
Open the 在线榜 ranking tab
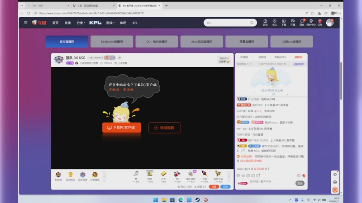244,57
